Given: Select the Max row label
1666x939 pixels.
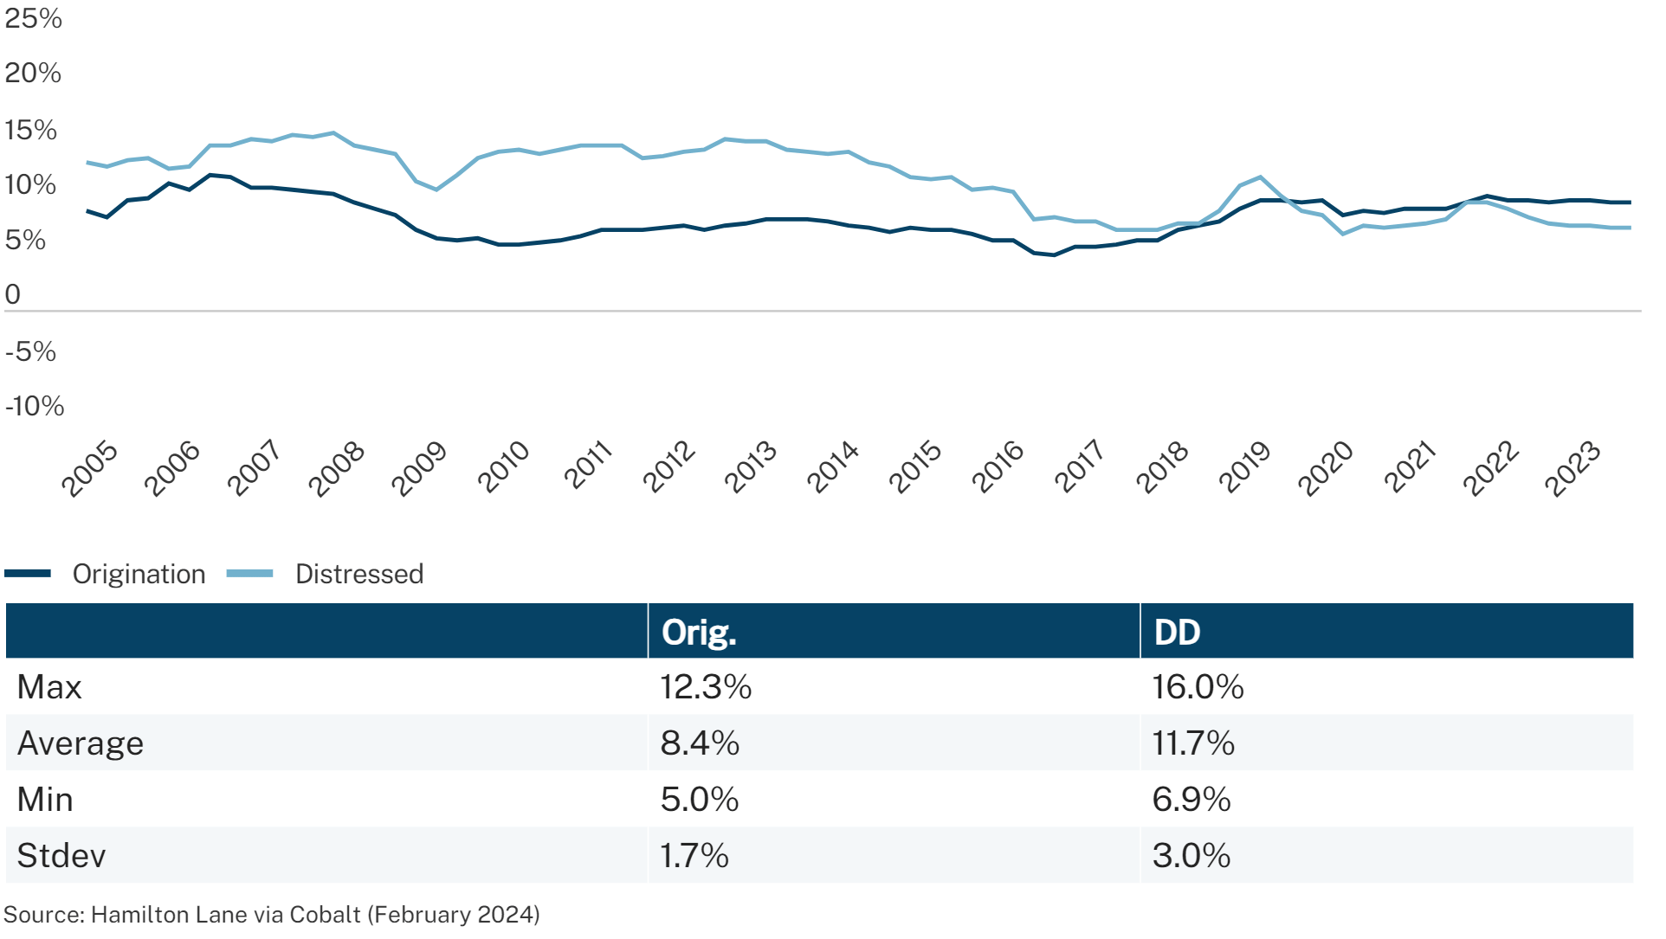Looking at the screenshot, I should (49, 687).
